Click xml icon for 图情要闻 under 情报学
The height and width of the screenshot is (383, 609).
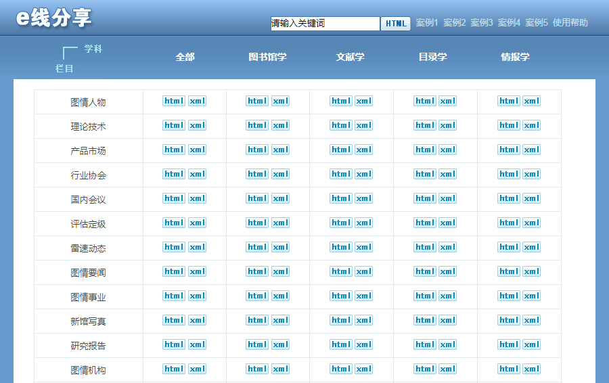click(x=531, y=271)
